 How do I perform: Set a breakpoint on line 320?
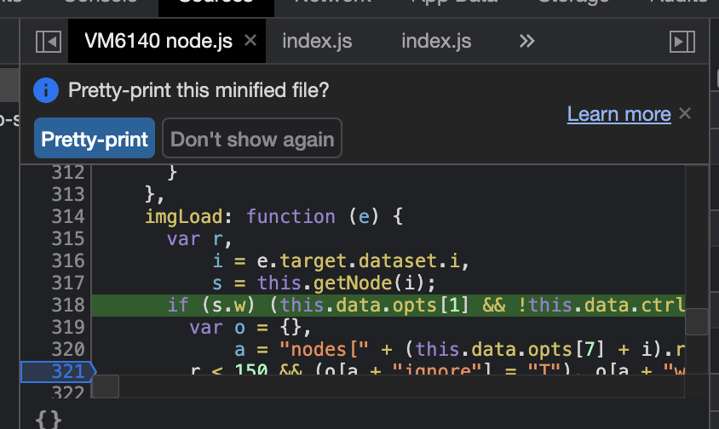pyautogui.click(x=68, y=350)
